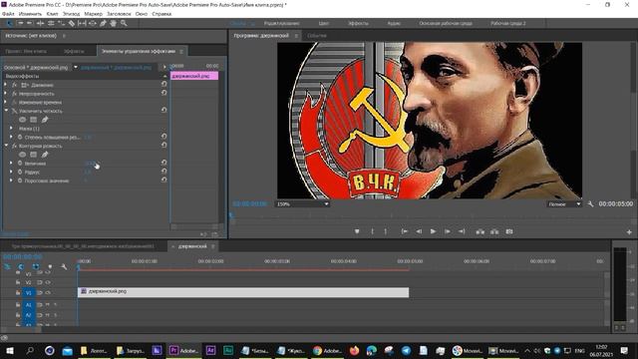The image size is (638, 359).
Task: Select the Selection arrow tool
Action: (x=9, y=23)
